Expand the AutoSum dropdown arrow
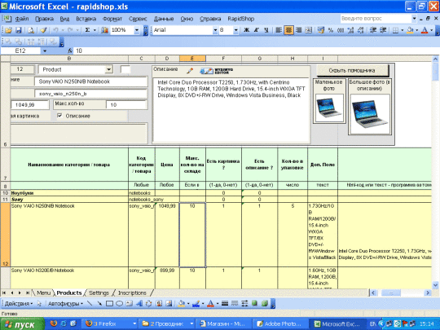The width and height of the screenshot is (440, 330). (95, 30)
